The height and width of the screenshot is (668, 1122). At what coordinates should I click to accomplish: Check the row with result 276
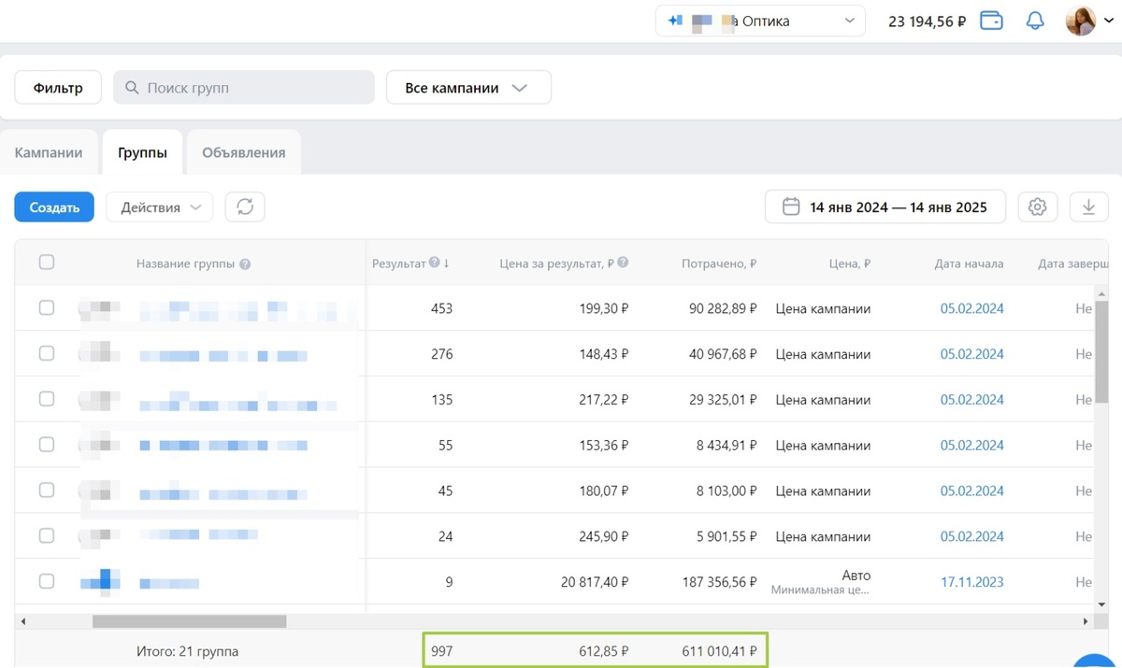47,353
